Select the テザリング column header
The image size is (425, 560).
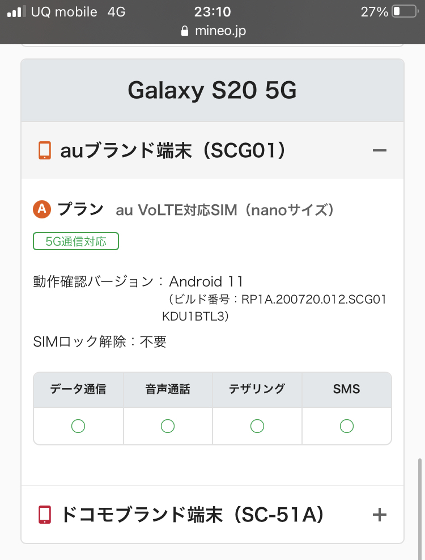click(257, 389)
